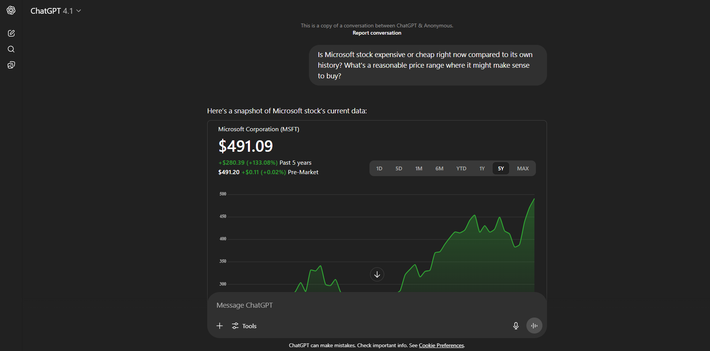Open the library images icon in sidebar
The height and width of the screenshot is (351, 710).
pyautogui.click(x=11, y=65)
